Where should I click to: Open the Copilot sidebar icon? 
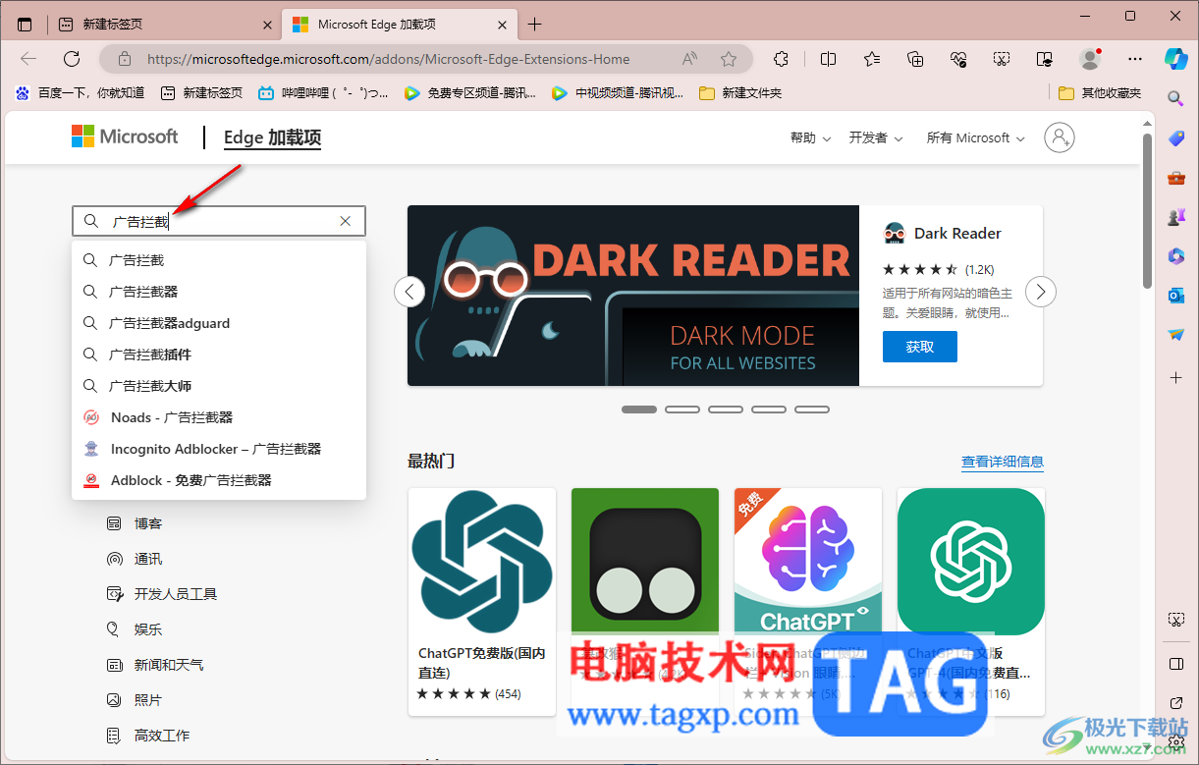1176,58
